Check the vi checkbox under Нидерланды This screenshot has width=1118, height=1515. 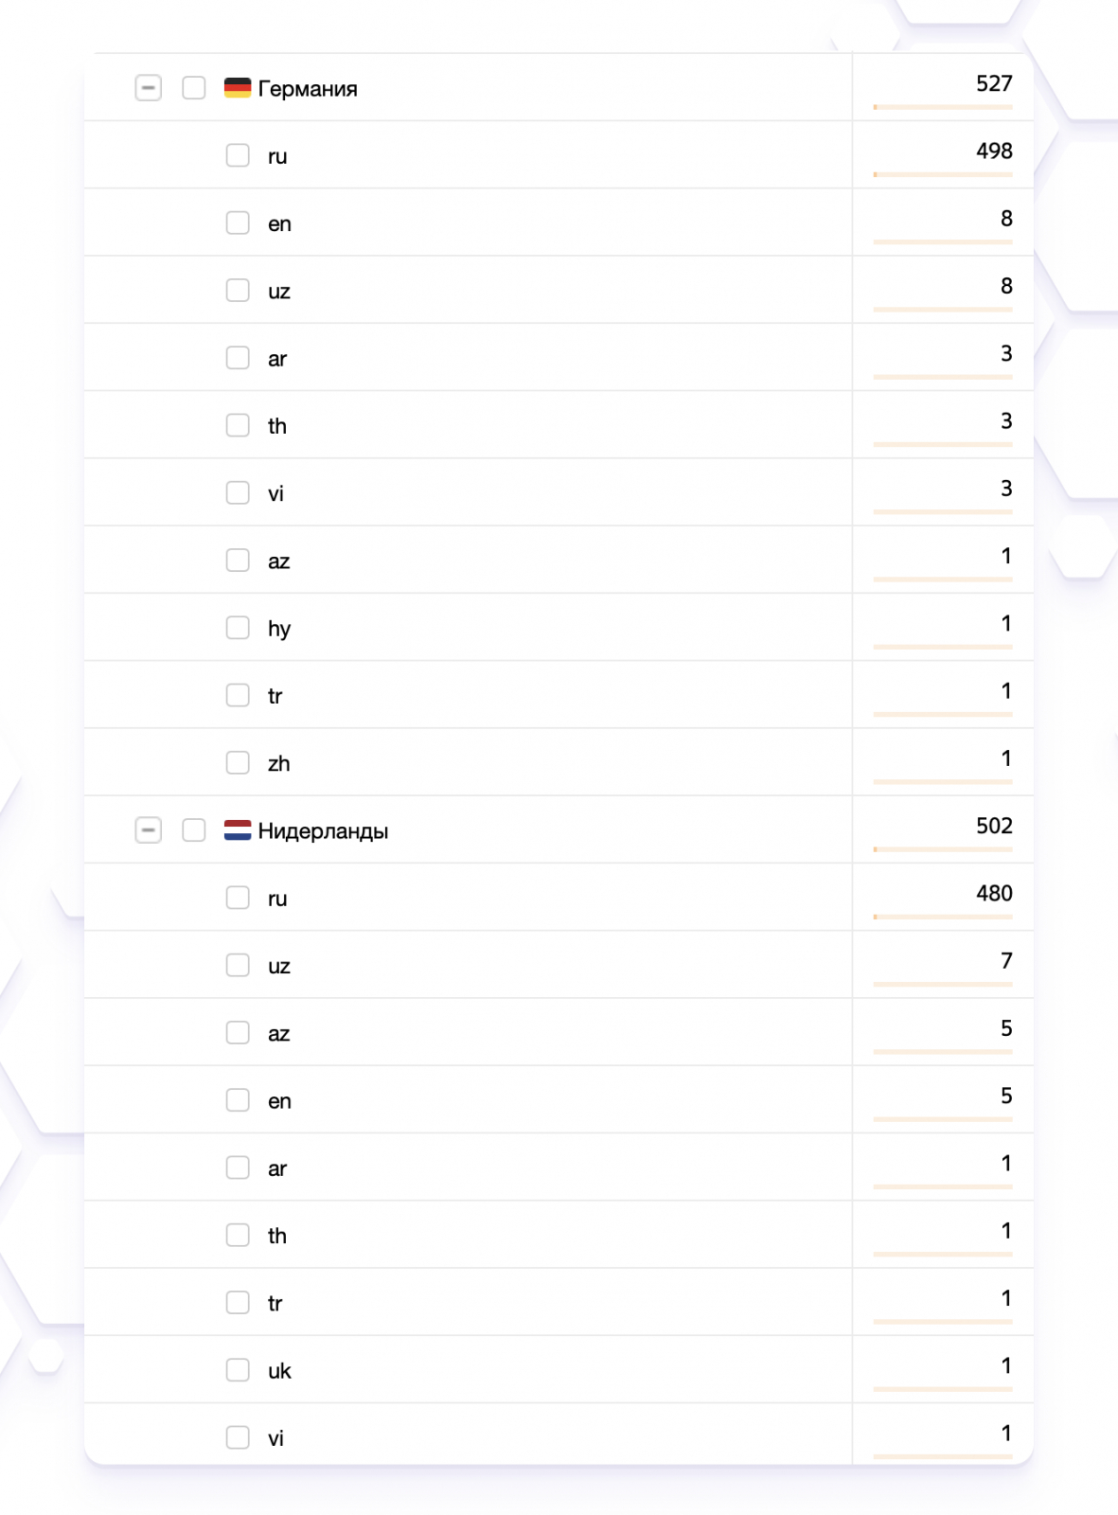(238, 1437)
